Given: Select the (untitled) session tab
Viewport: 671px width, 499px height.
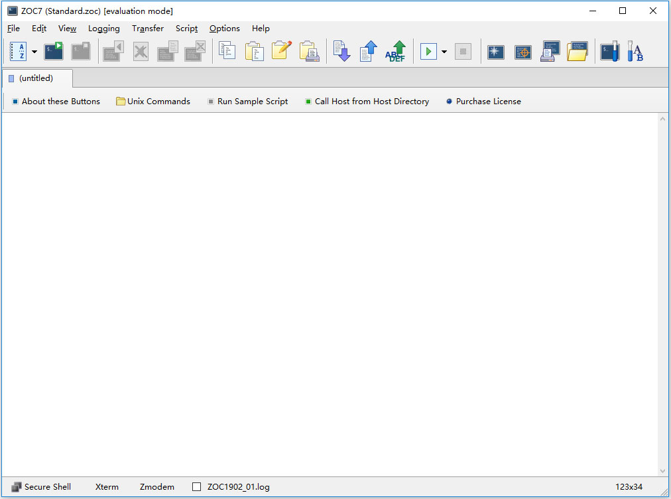Looking at the screenshot, I should pos(36,78).
